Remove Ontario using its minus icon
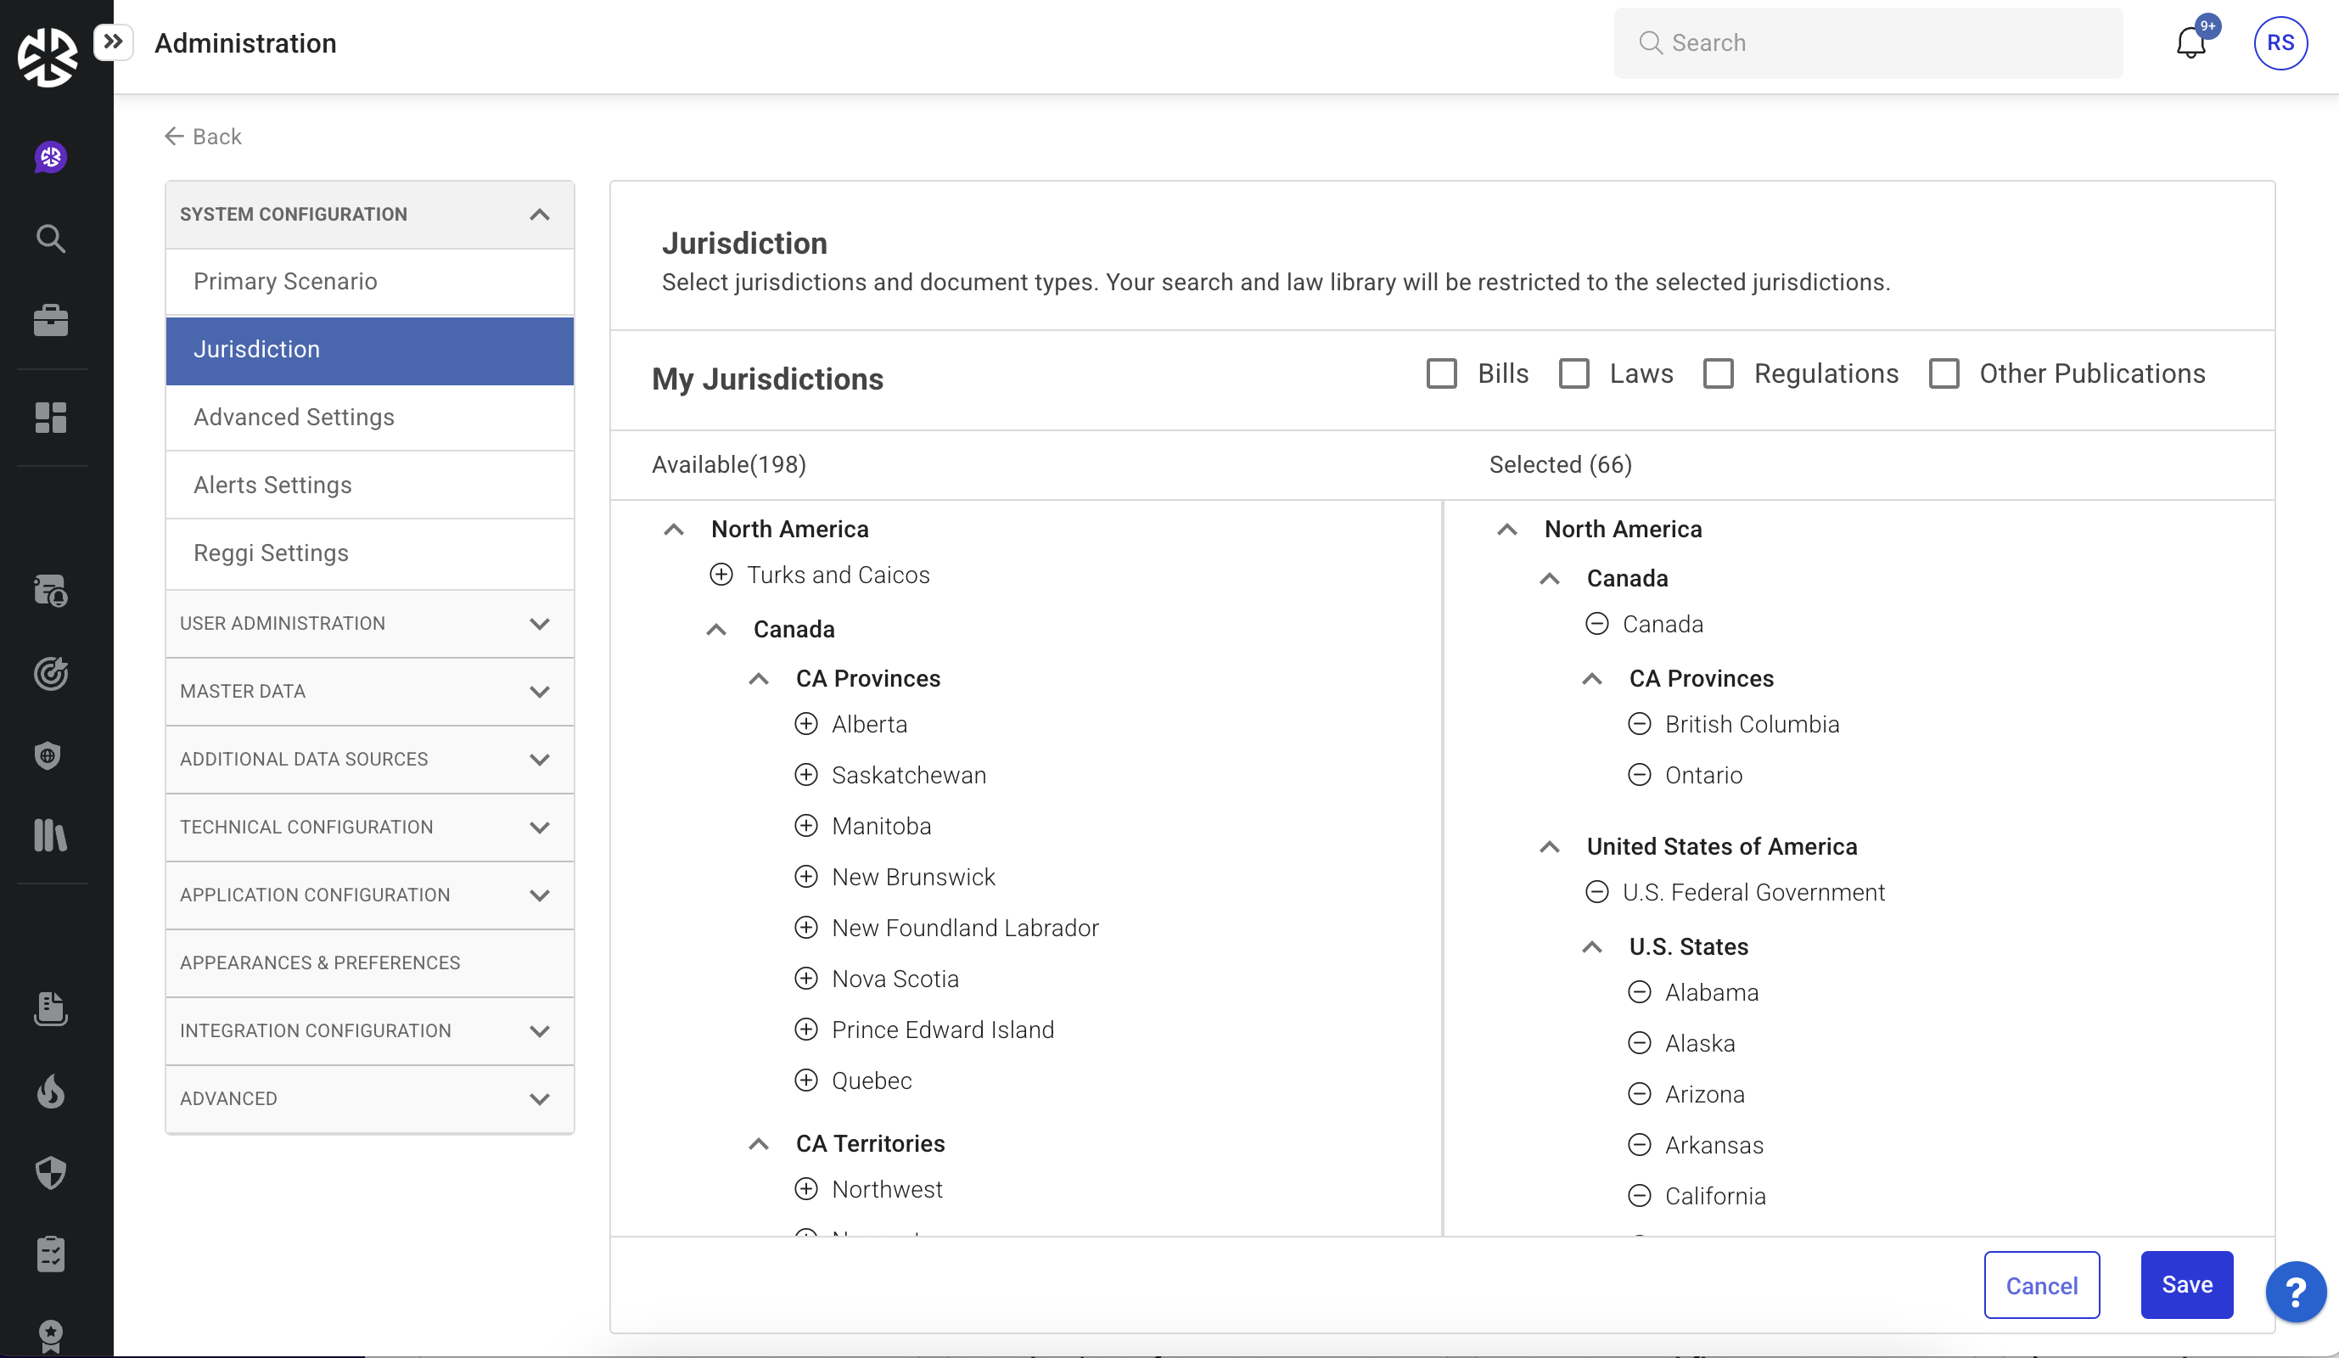The height and width of the screenshot is (1358, 2339). pos(1639,775)
